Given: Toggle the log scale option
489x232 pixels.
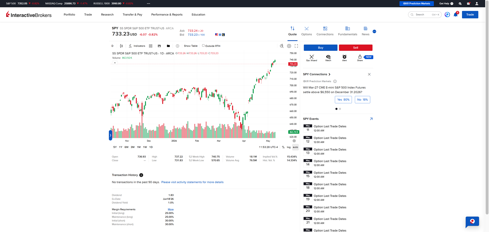Looking at the screenshot, I should (x=289, y=147).
